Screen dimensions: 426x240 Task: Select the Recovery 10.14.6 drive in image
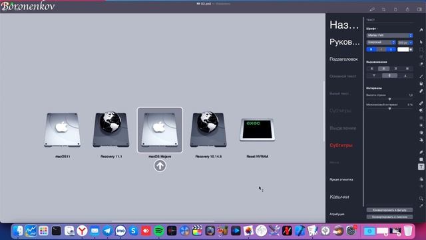pos(208,129)
